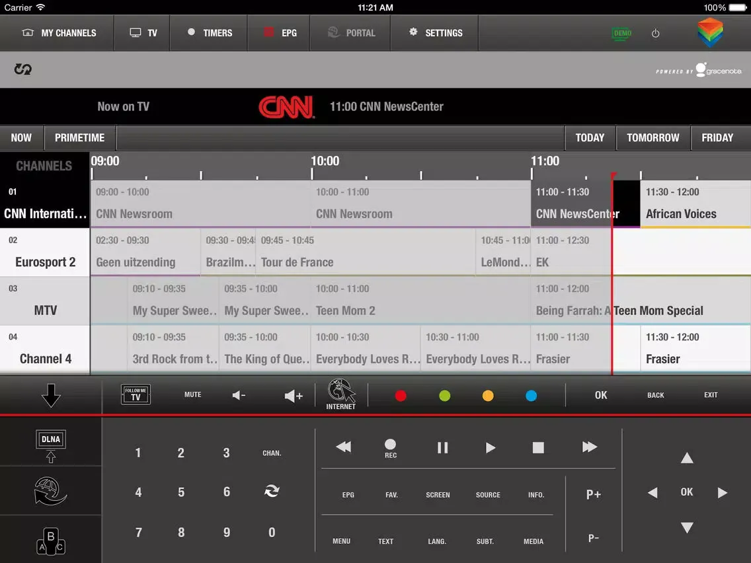Select channel 01 CNN International
Screen dimensions: 751x563
tap(44, 204)
